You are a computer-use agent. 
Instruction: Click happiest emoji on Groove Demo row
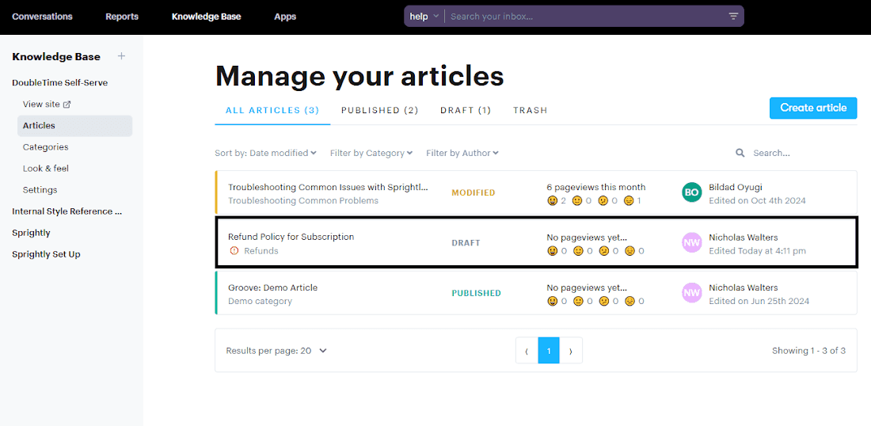(552, 301)
